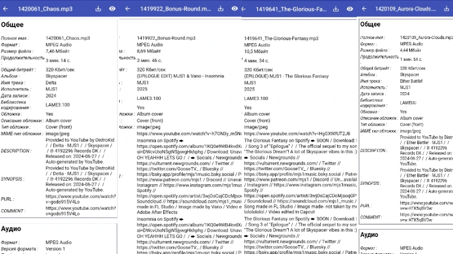This screenshot has height=254, width=453.
Task: Click the track name Ether Battle! value
Action: (x=411, y=81)
